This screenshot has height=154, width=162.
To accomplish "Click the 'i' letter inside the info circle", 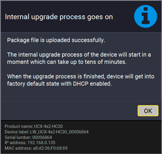I will pyautogui.click(x=145, y=16).
